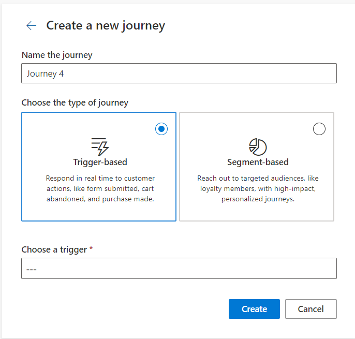This screenshot has width=355, height=339.
Task: Click the journey name field with Journey 4
Action: click(179, 73)
